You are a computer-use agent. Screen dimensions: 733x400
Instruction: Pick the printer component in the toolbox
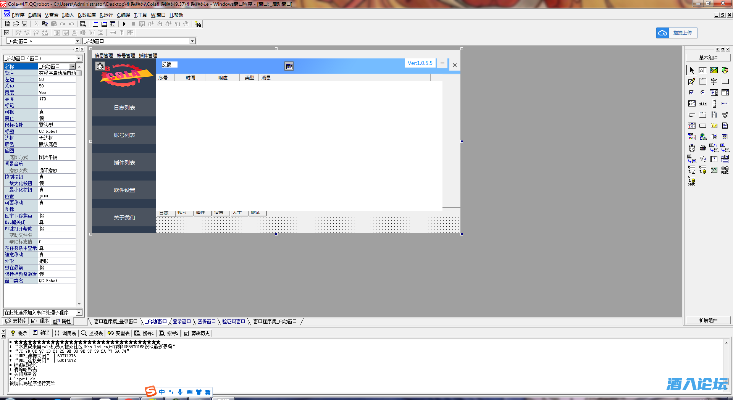point(703,148)
